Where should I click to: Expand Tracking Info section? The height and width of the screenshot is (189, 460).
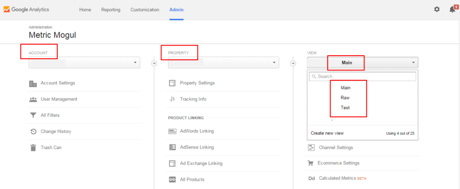click(193, 99)
